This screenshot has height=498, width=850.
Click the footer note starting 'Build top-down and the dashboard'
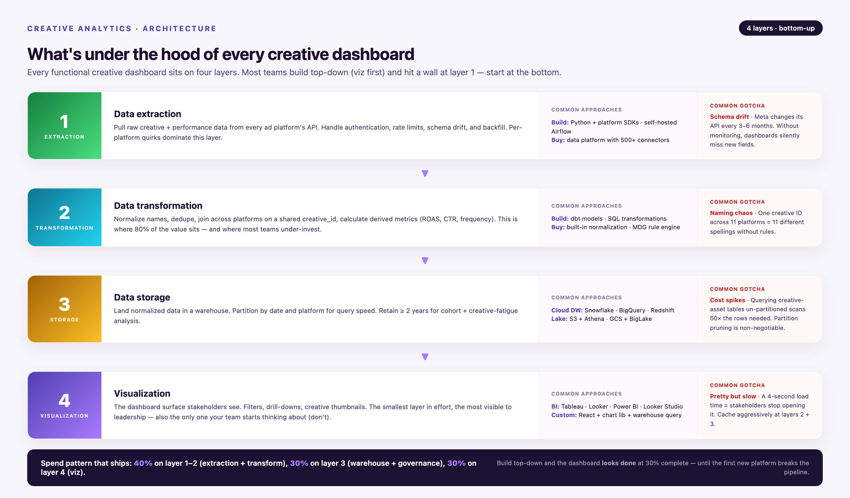pyautogui.click(x=653, y=468)
